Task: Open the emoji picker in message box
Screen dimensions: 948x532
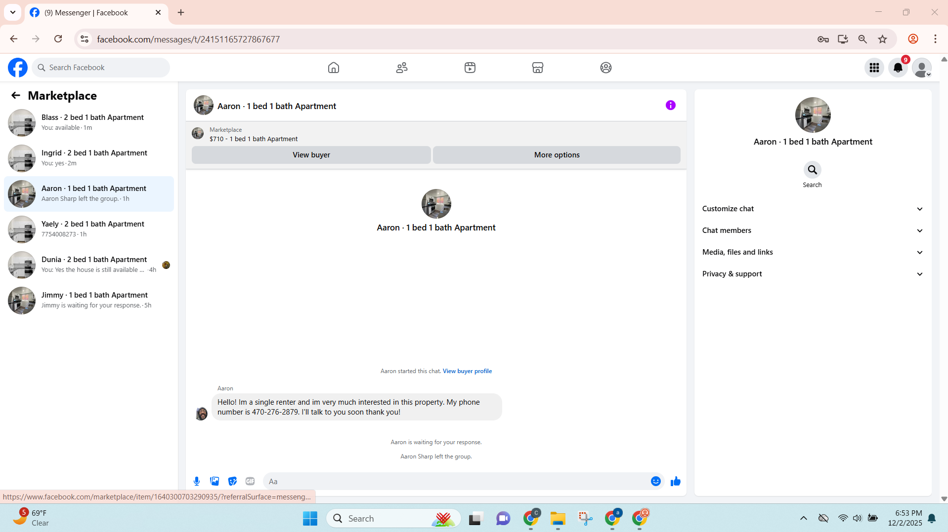Action: (656, 481)
